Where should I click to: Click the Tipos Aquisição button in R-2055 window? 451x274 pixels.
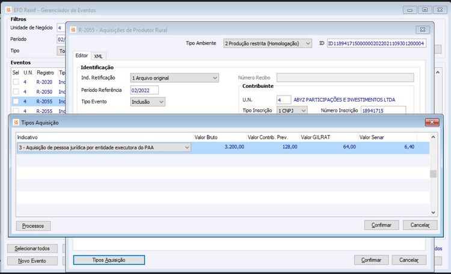click(x=109, y=260)
